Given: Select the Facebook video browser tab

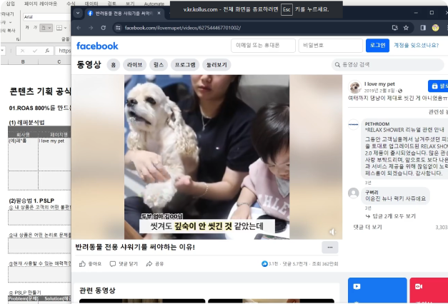Looking at the screenshot, I should (x=124, y=13).
